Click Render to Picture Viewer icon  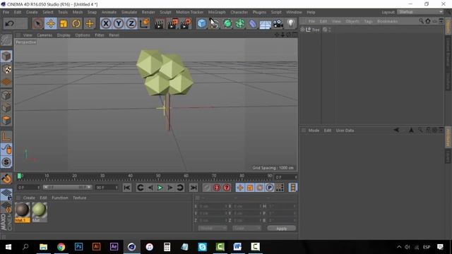click(172, 23)
